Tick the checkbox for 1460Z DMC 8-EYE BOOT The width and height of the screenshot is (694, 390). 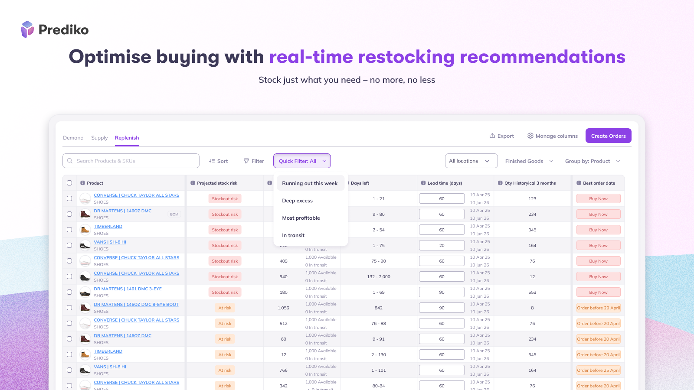pos(69,308)
